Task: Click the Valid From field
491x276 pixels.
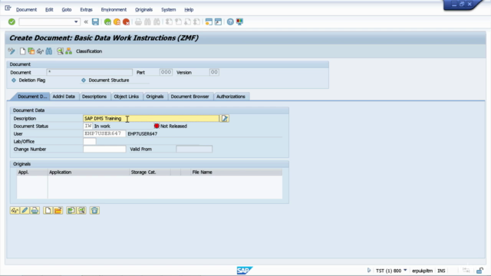Action: pyautogui.click(x=194, y=149)
